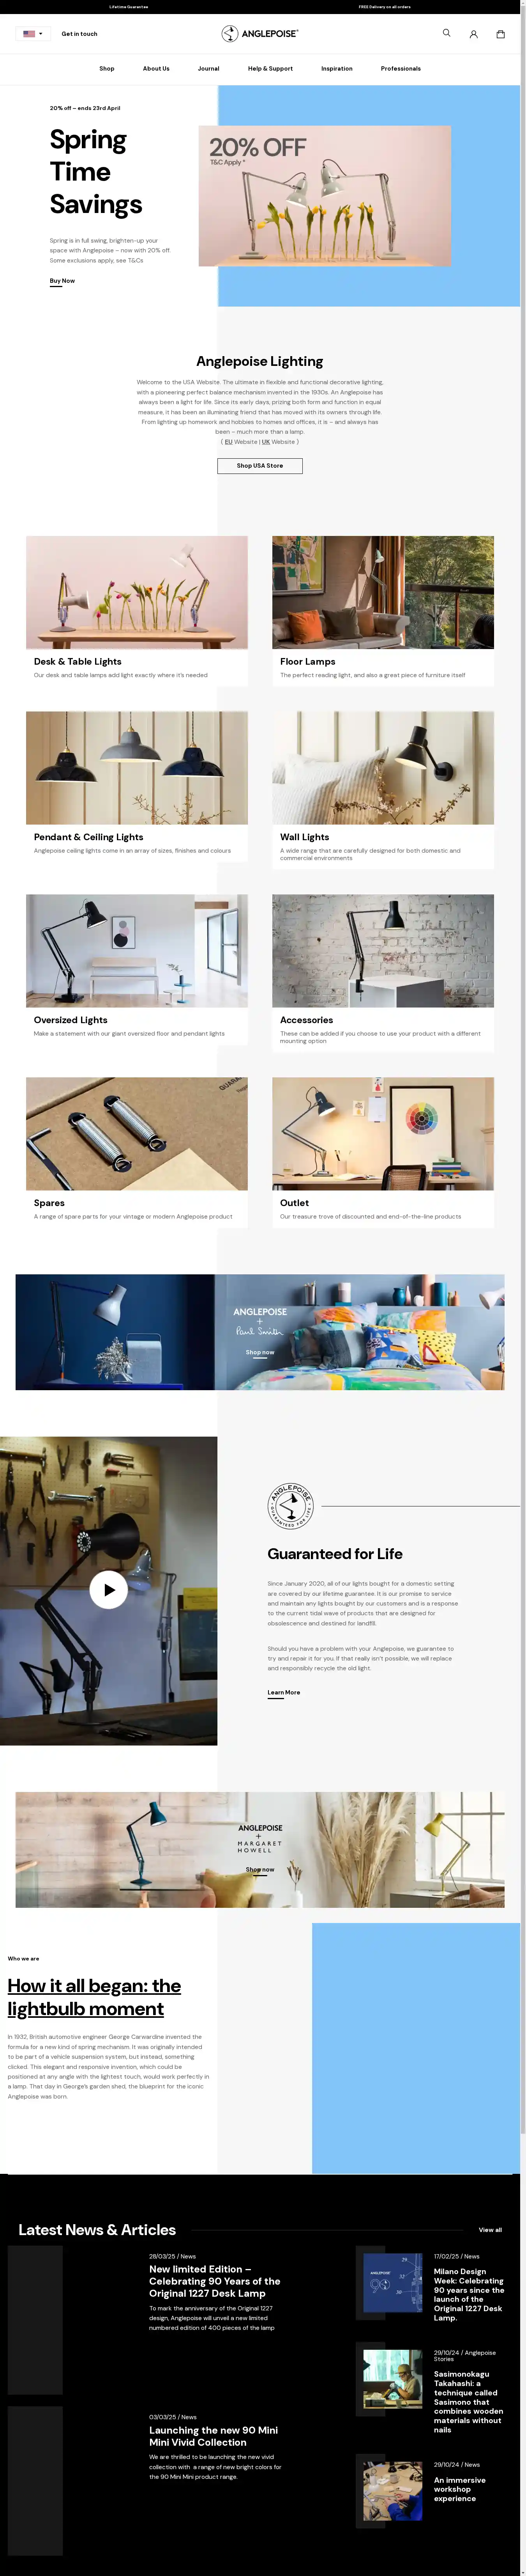Open the shopping bag icon
This screenshot has width=526, height=2576.
[x=500, y=34]
